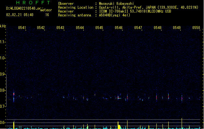The height and width of the screenshot is (129, 204).
Task: Click the 0.8 kHz axis label
Action: tap(2, 90)
